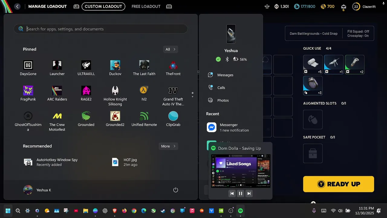Expand Recommended with More button
The height and width of the screenshot is (218, 387).
168,146
